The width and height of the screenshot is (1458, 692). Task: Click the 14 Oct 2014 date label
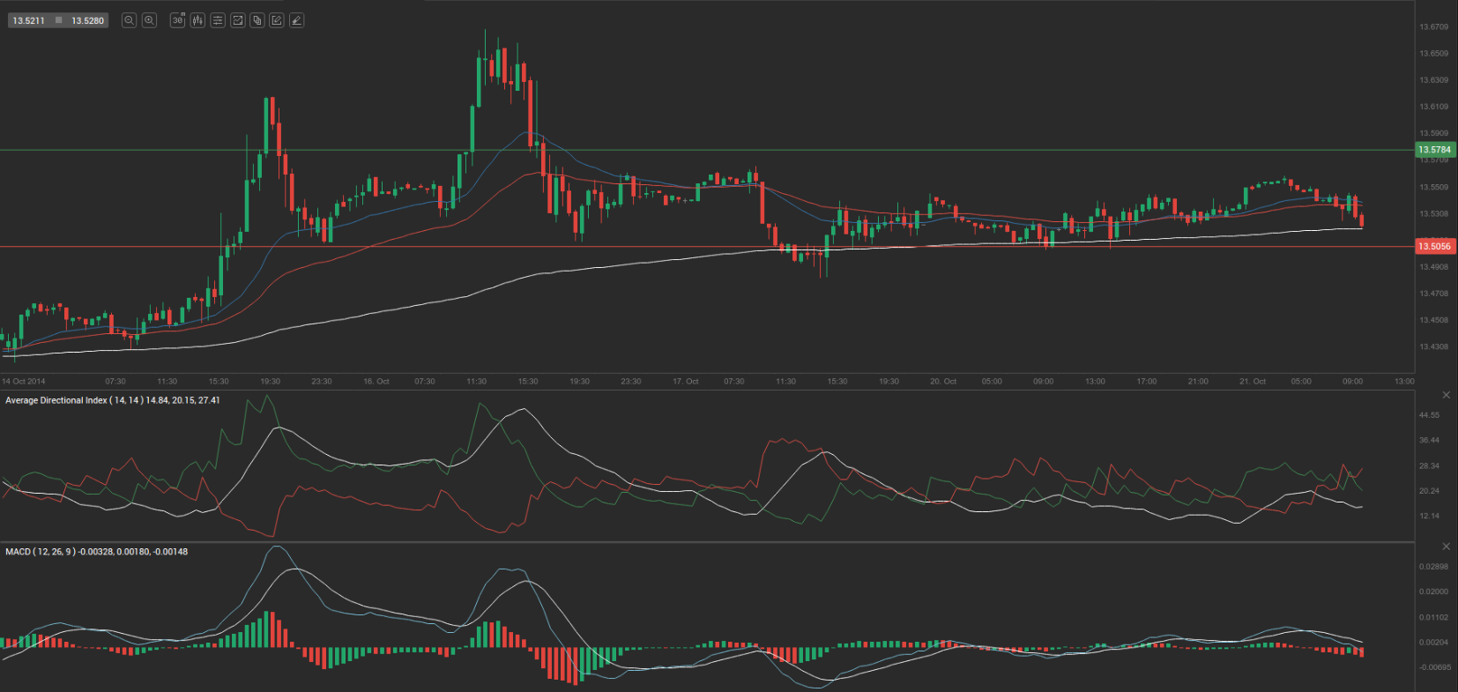[x=24, y=382]
